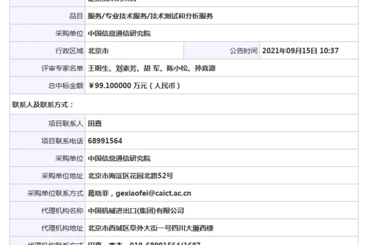This screenshot has height=245, width=368.
Task: Click the 联系人及联系方式 section heading
Action: click(x=43, y=105)
